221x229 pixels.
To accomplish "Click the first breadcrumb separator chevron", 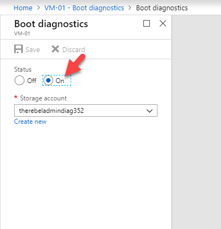I will pyautogui.click(x=39, y=8).
